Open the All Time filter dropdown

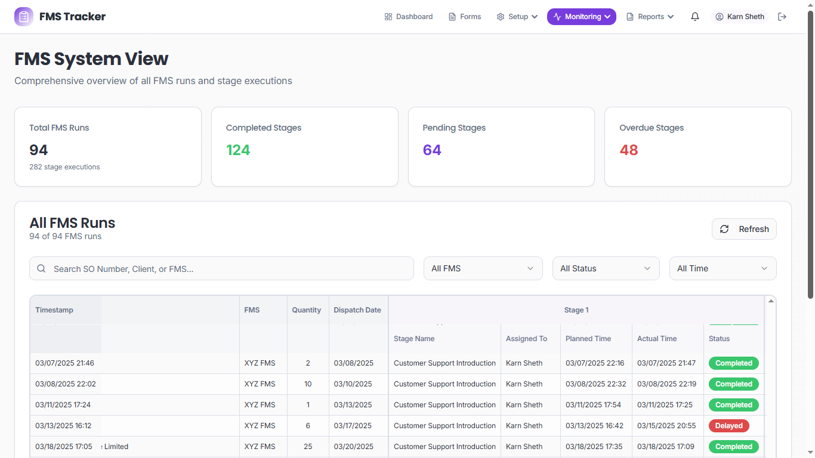723,268
